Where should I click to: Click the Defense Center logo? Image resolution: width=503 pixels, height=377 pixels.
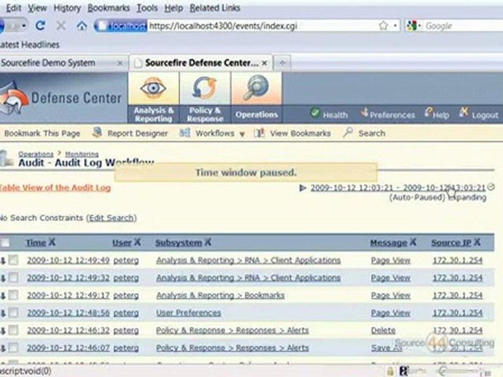click(x=61, y=98)
